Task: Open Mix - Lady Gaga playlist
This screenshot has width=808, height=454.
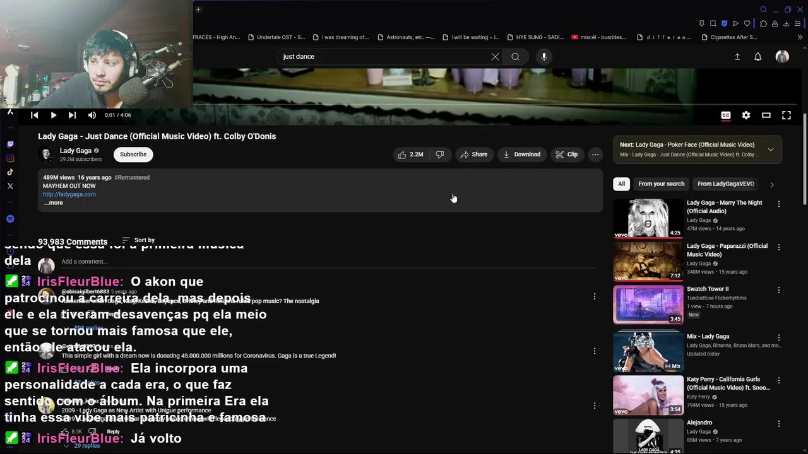Action: pyautogui.click(x=648, y=352)
